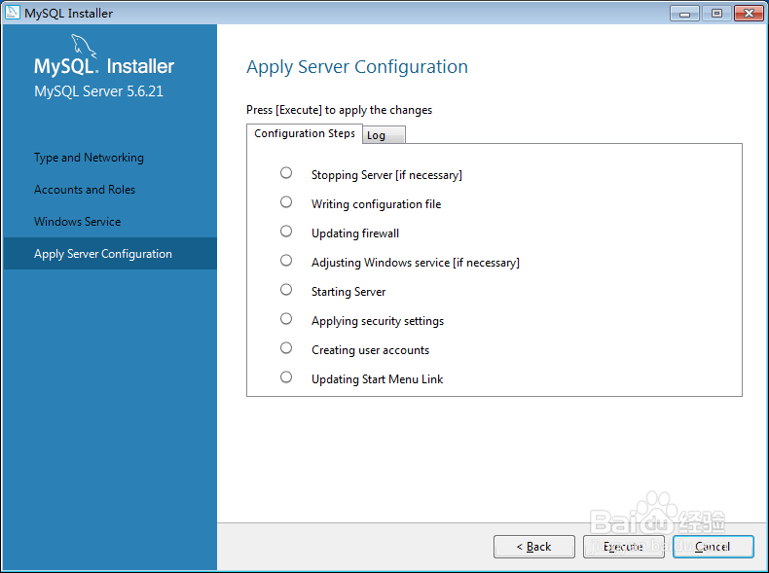Click the MySQL dolphin logo in the sidebar
Viewport: 769px width, 573px height.
pos(84,47)
